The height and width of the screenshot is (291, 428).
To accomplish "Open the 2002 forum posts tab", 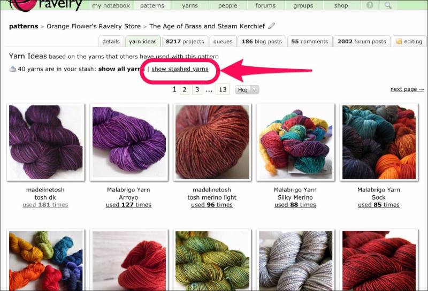I will (362, 42).
